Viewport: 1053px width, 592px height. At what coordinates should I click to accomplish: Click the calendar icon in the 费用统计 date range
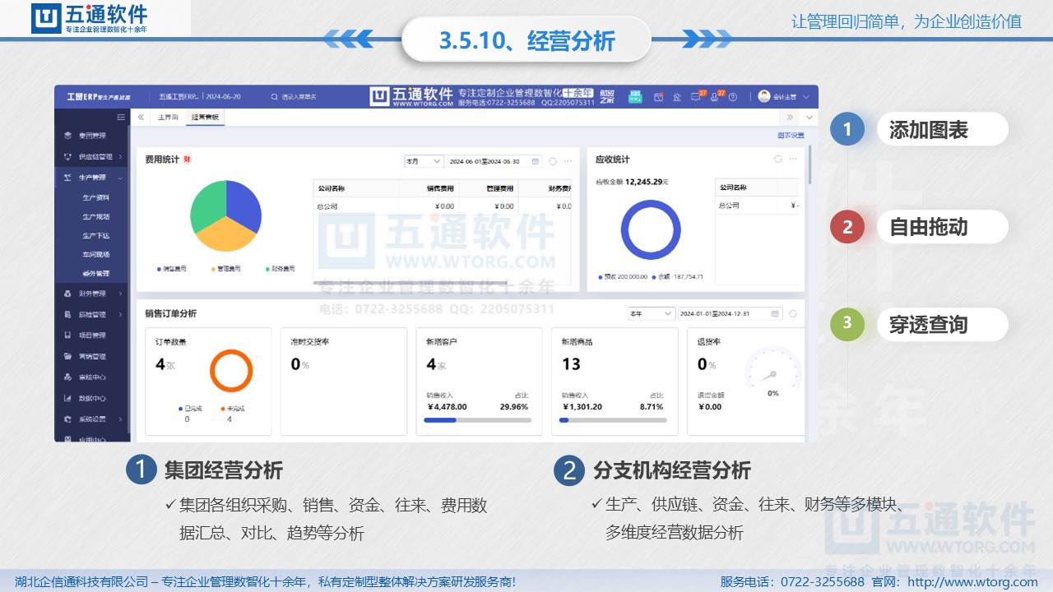[536, 161]
